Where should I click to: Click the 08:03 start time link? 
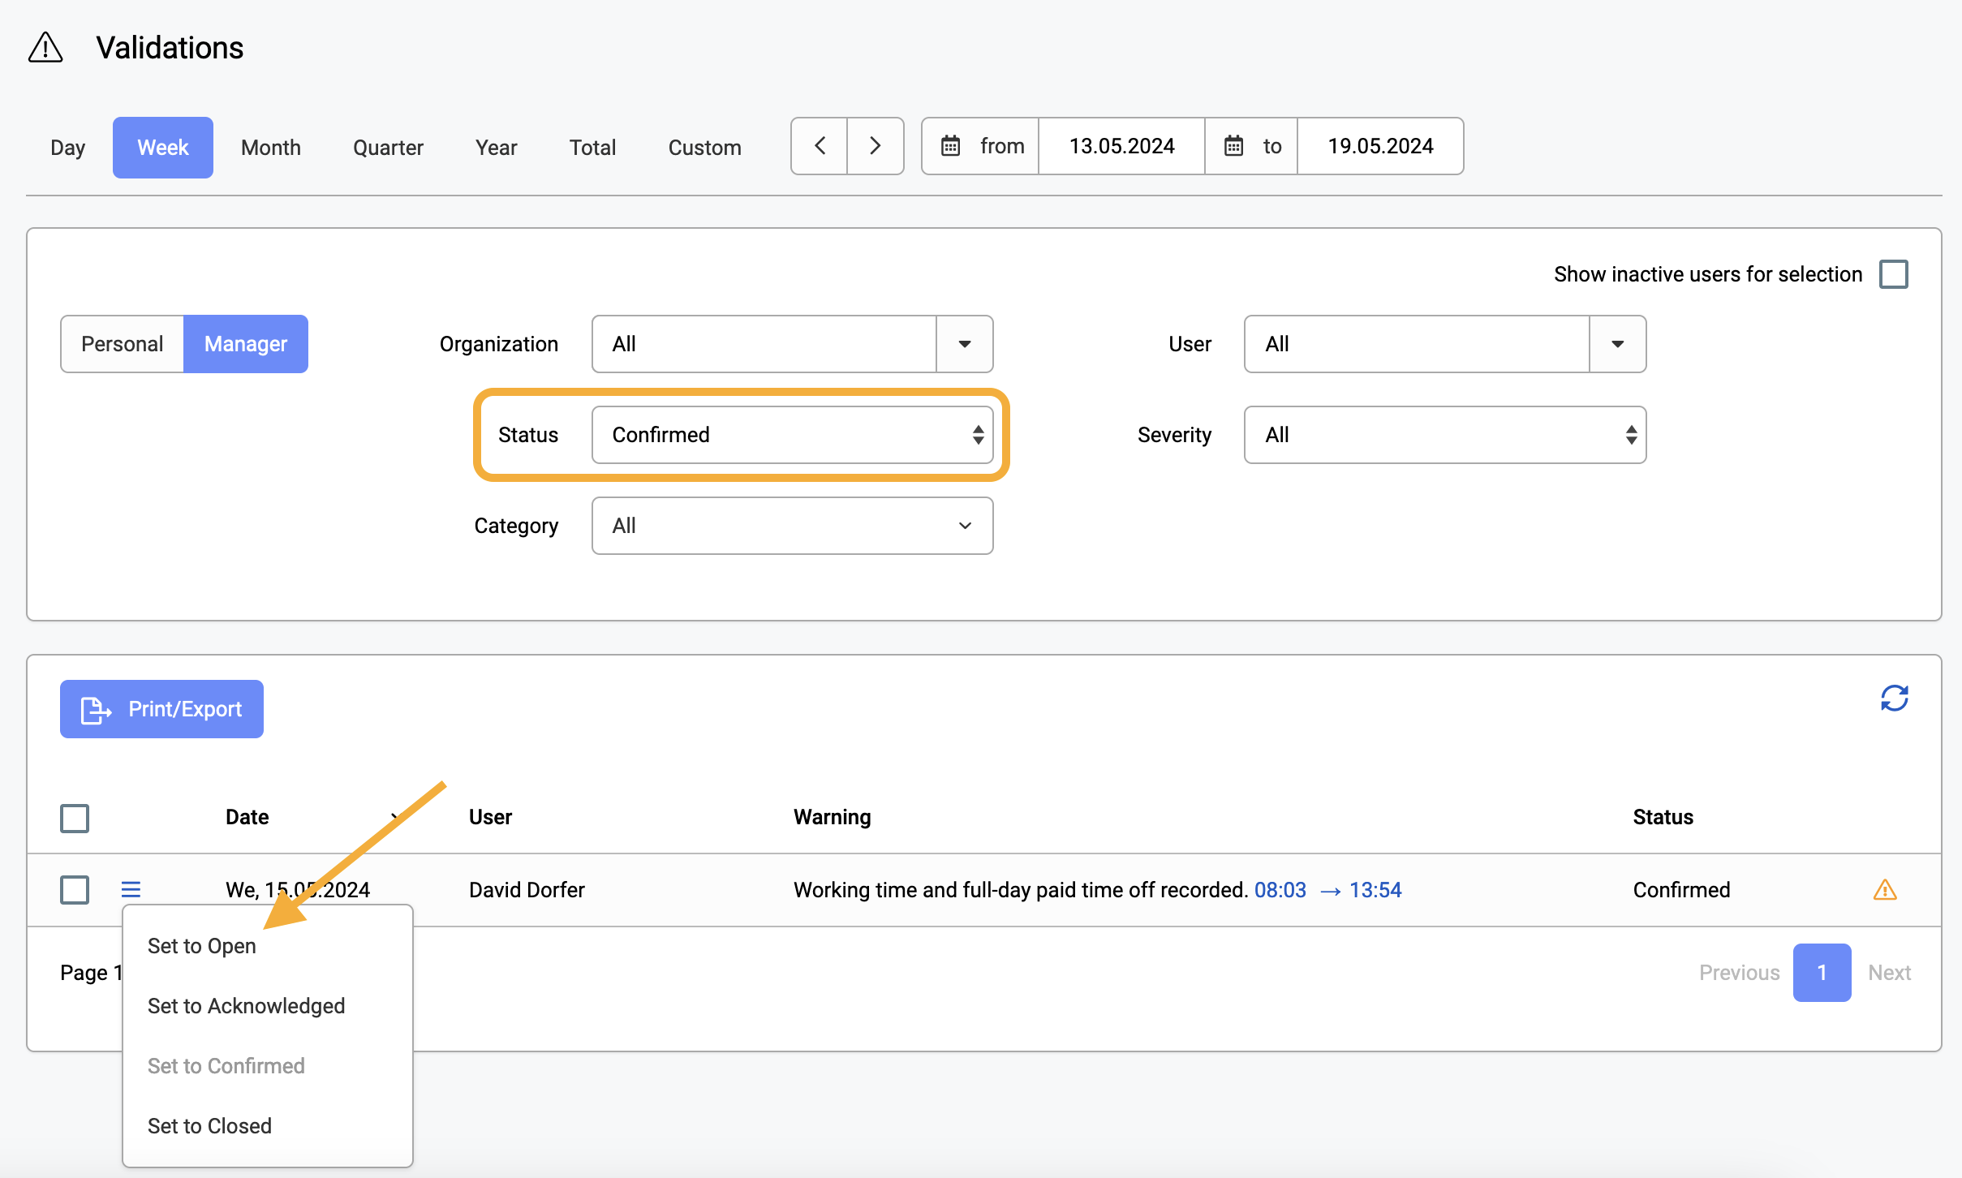click(1280, 890)
